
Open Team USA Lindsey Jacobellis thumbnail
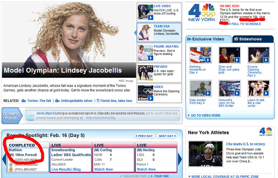pos(145,32)
